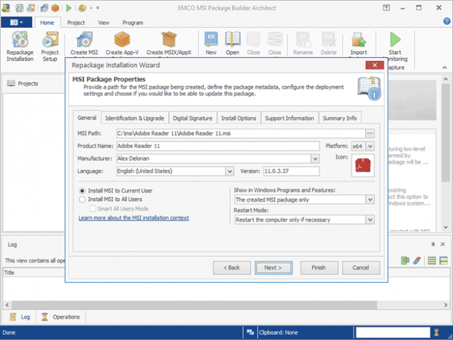Click the Start Monitoring green arrow
The image size is (453, 340).
click(x=395, y=40)
